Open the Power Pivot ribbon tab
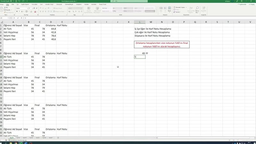 pos(102,4)
